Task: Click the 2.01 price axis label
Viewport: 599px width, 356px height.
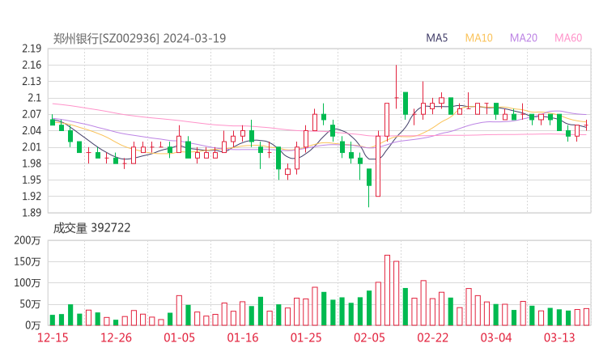Action: [x=32, y=147]
